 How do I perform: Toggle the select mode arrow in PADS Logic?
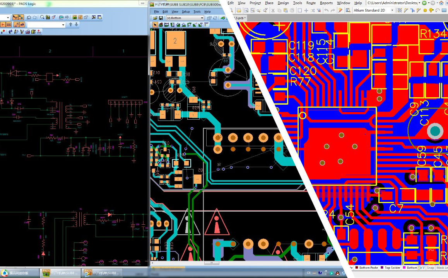[15, 17]
